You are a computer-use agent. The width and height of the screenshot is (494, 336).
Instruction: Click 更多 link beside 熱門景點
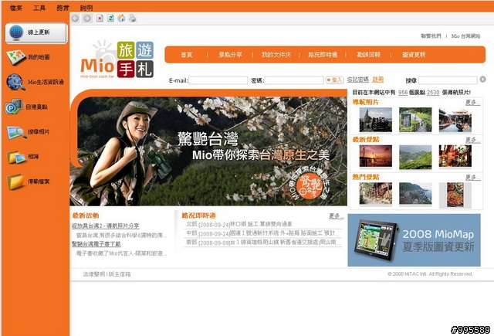coord(473,178)
